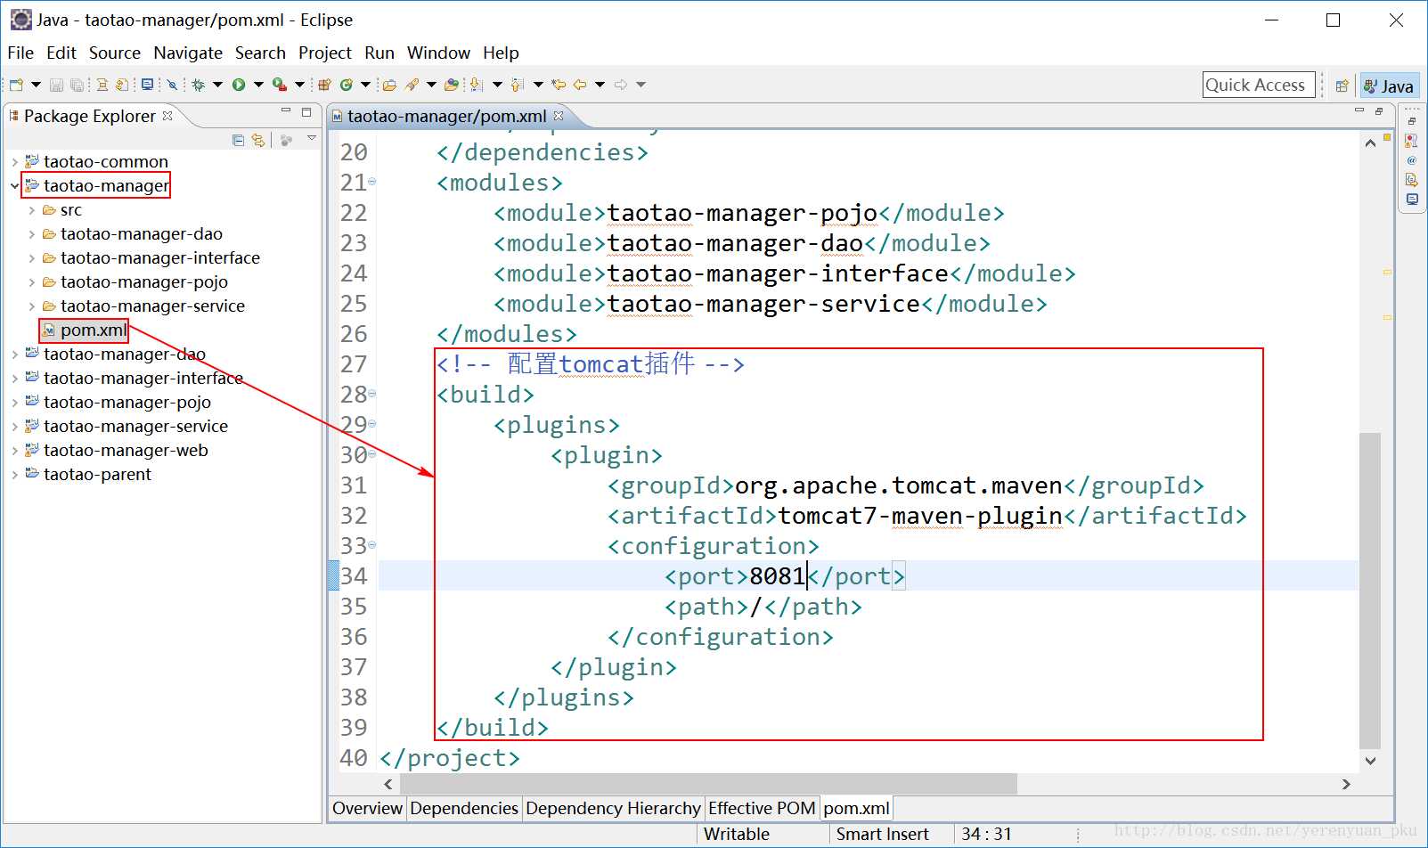Click the Skip All Breakpoints icon
This screenshot has width=1428, height=848.
(x=172, y=85)
